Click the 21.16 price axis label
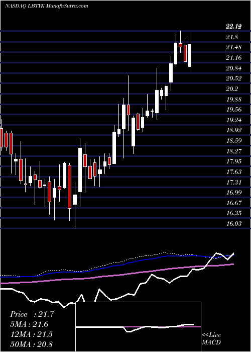Viewport: 251px width, 352px height. tap(234, 58)
